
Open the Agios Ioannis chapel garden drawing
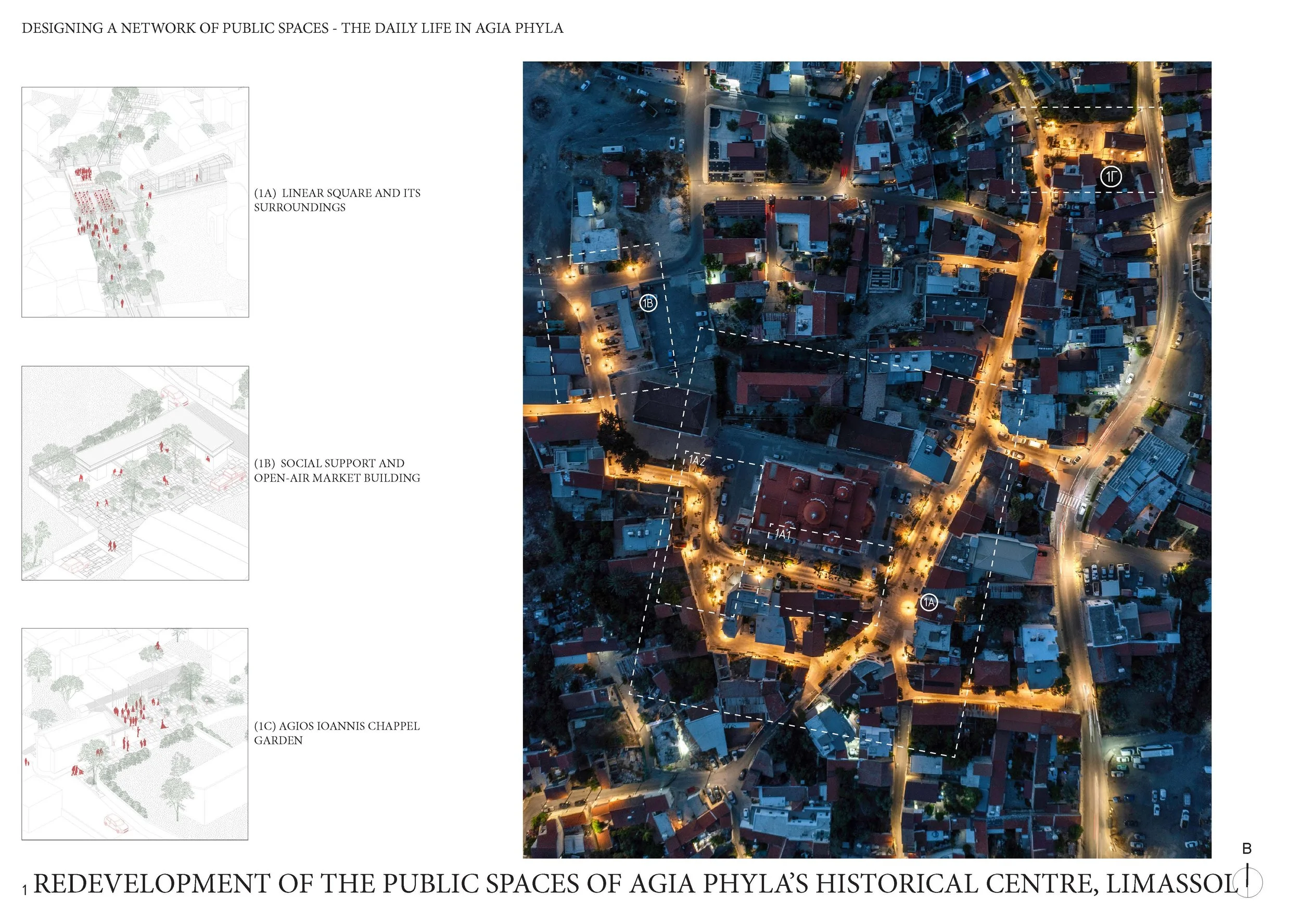pos(135,734)
